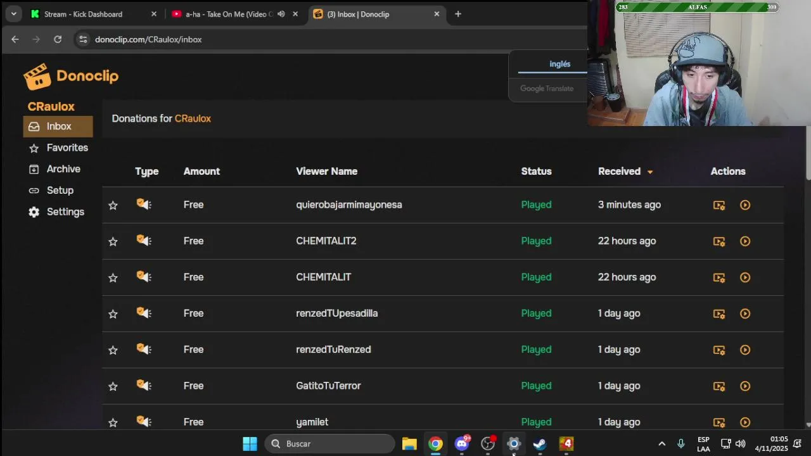
Task: Click CRaulox link in Donations heading
Action: (x=193, y=118)
